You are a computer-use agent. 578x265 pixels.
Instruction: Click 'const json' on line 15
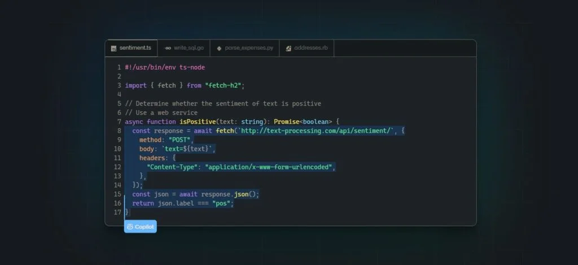(x=150, y=194)
